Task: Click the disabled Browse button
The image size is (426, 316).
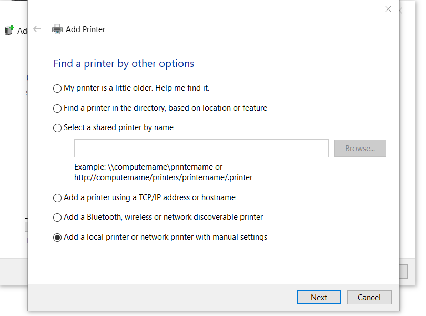Action: [x=360, y=148]
